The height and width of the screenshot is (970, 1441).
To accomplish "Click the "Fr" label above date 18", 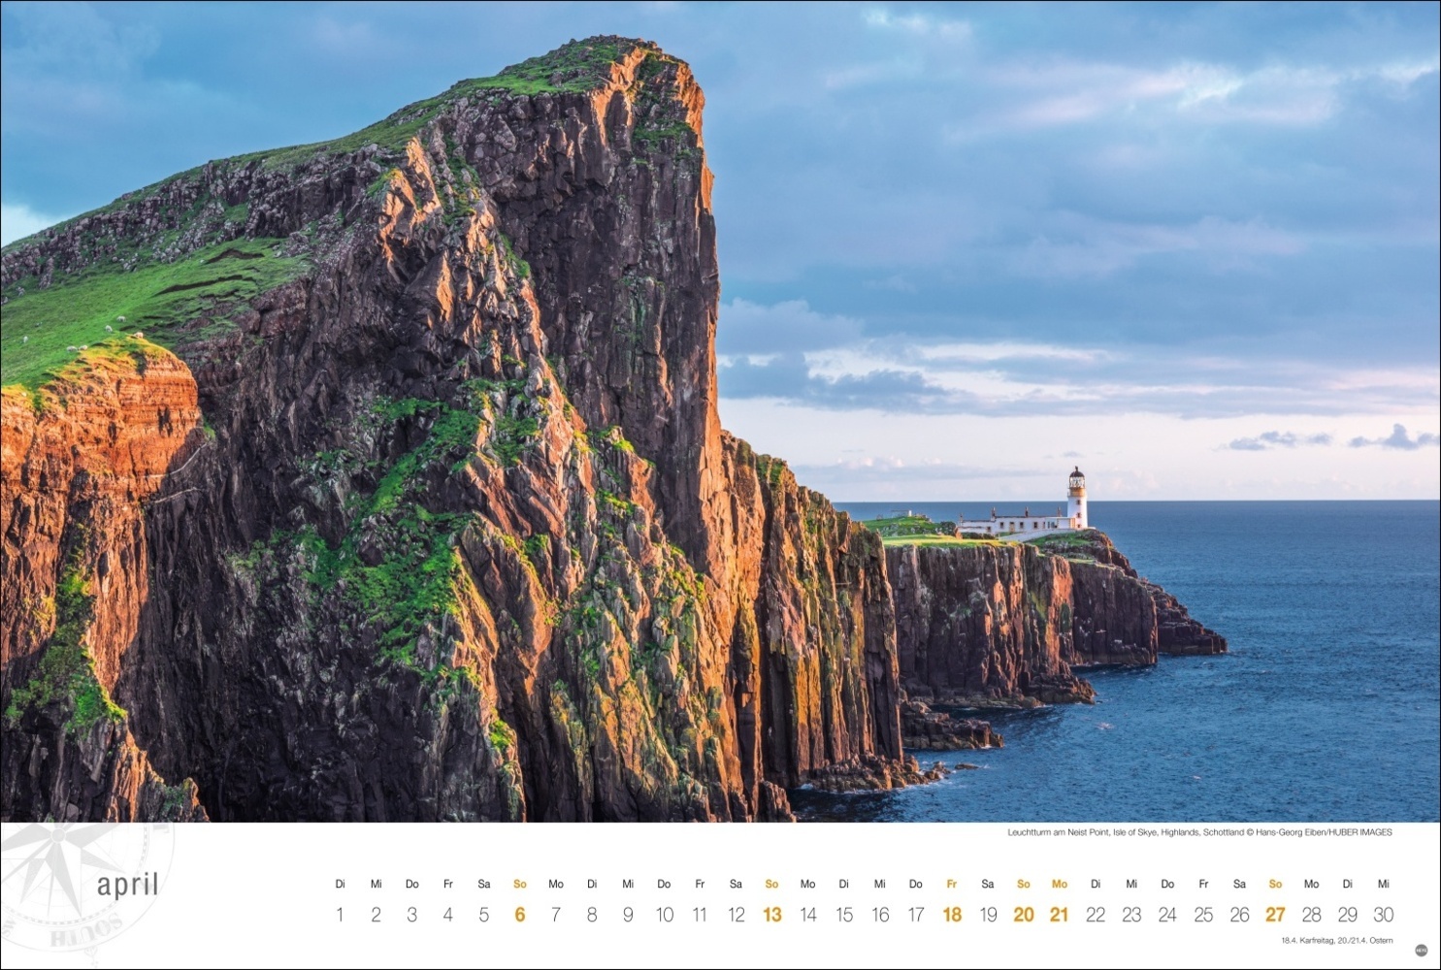I will click(951, 884).
